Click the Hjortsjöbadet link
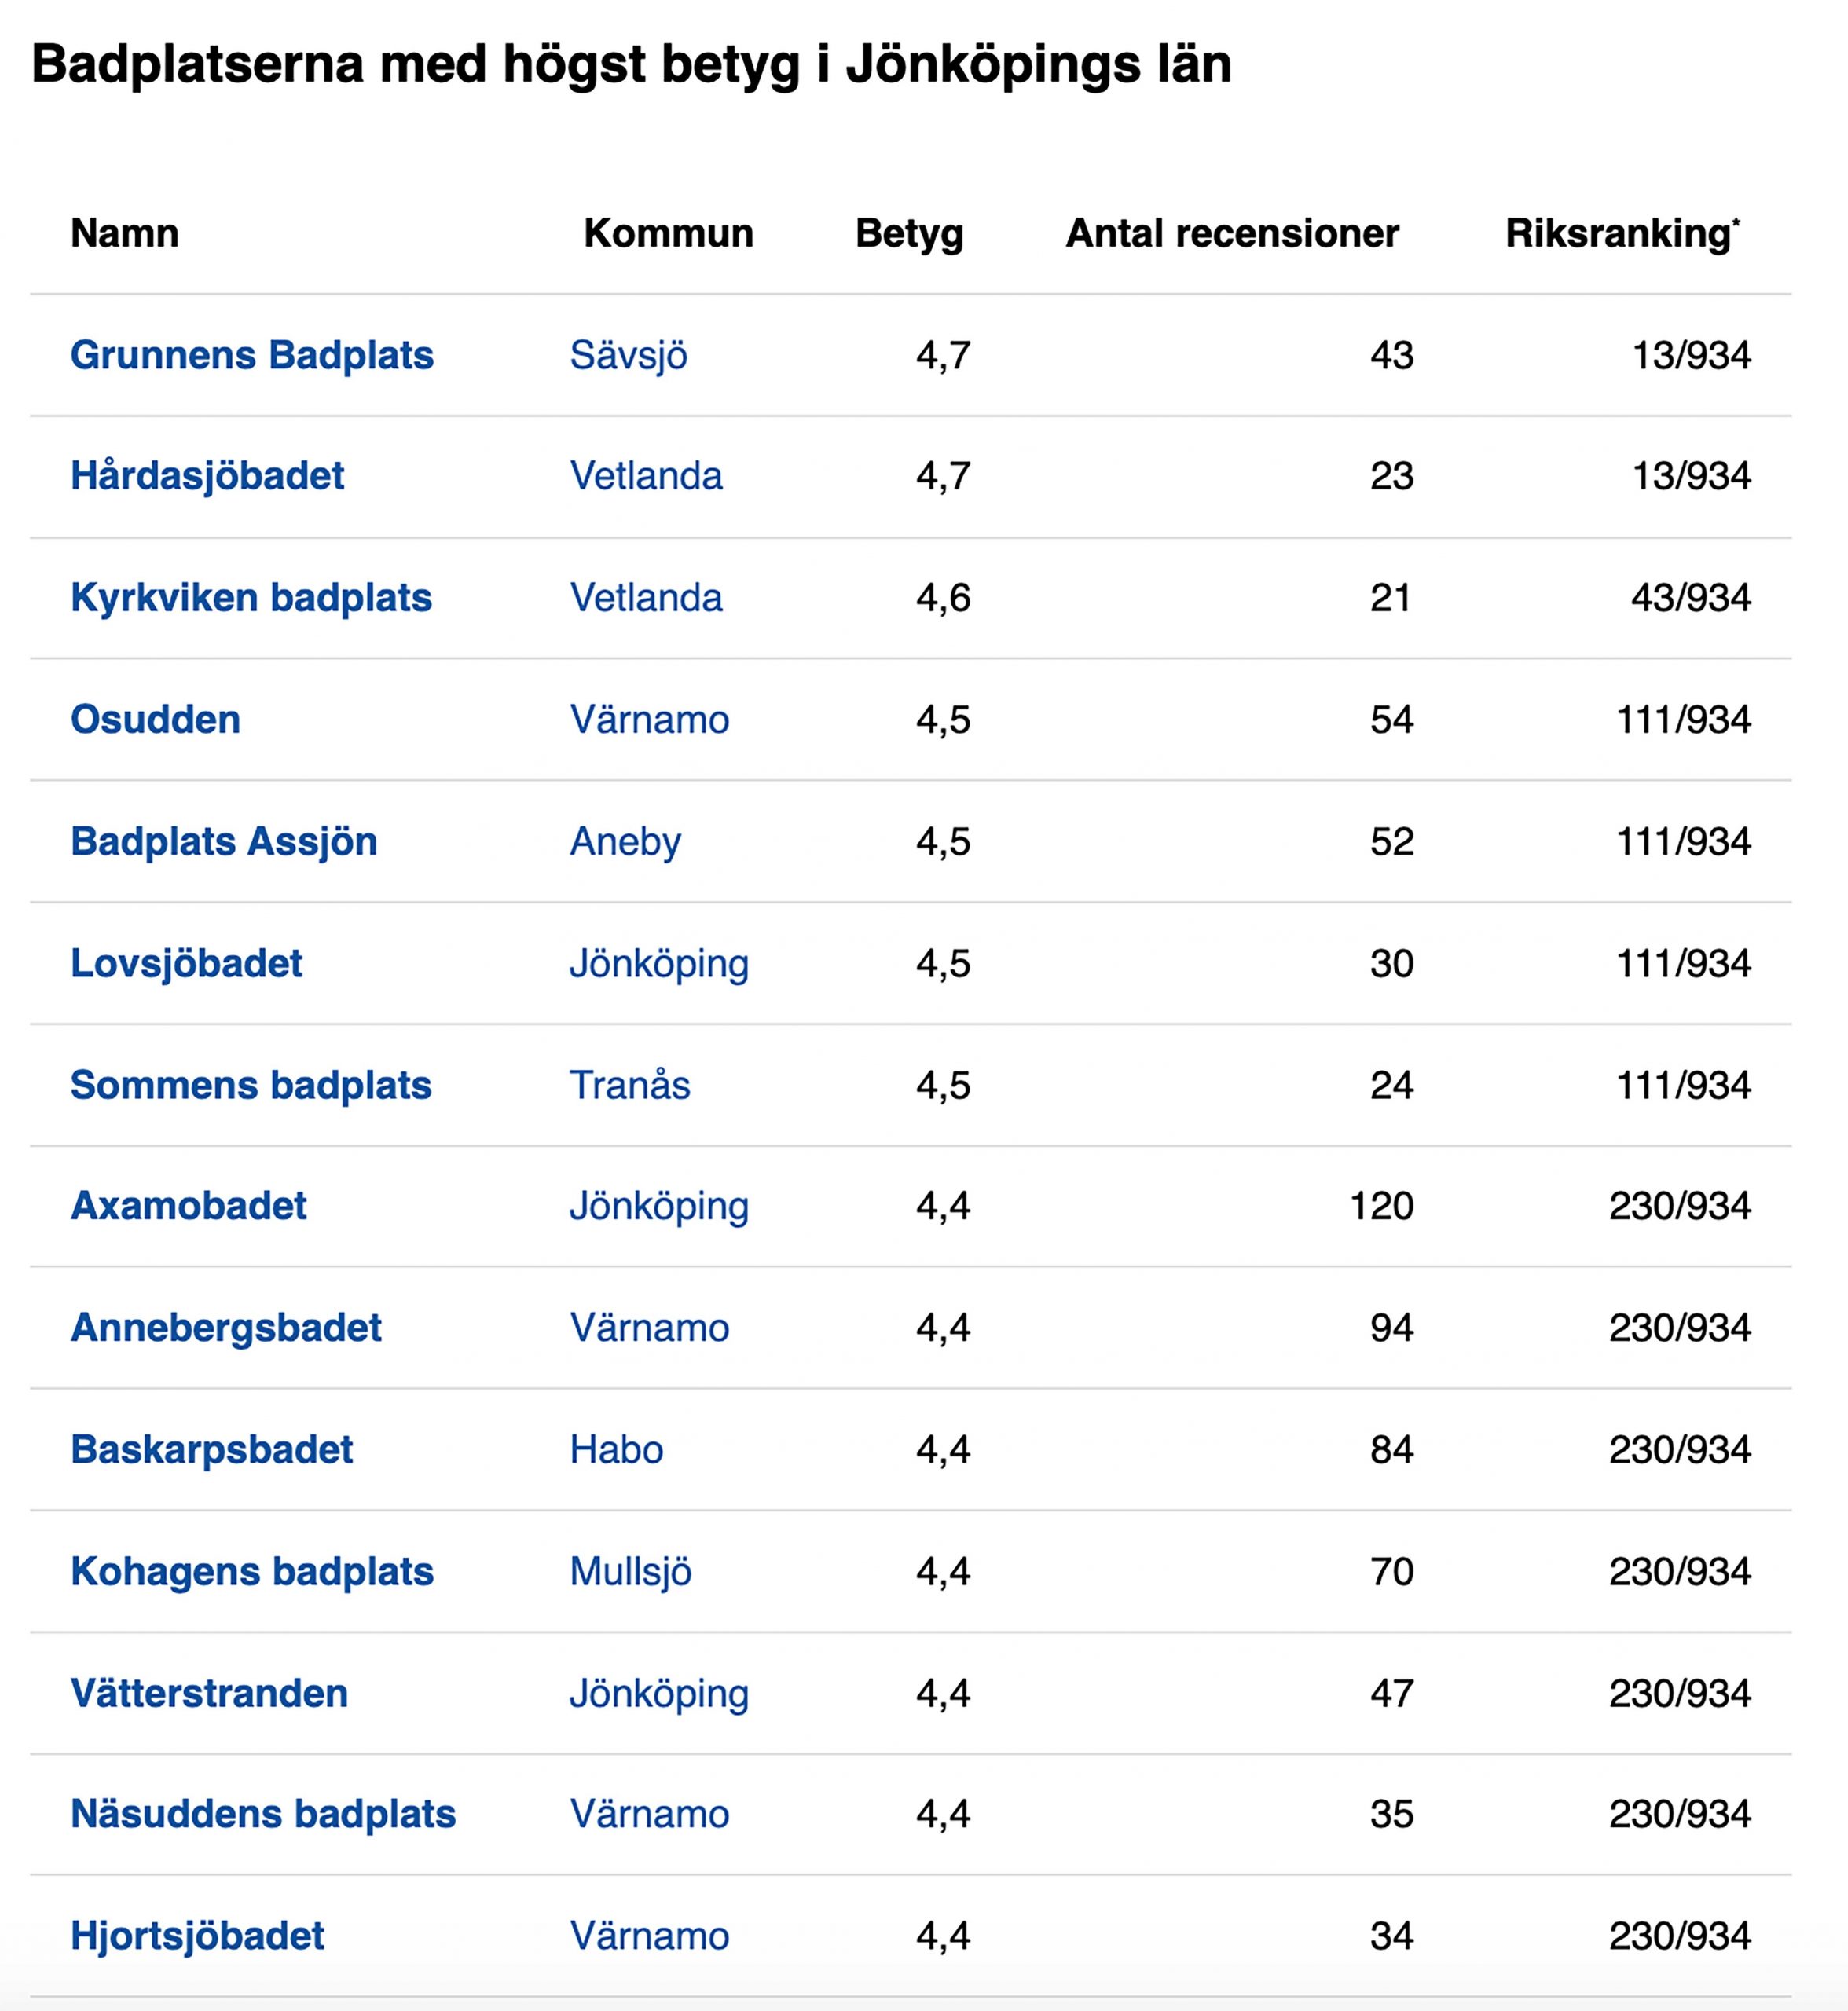This screenshot has width=1848, height=2011. [x=197, y=1936]
